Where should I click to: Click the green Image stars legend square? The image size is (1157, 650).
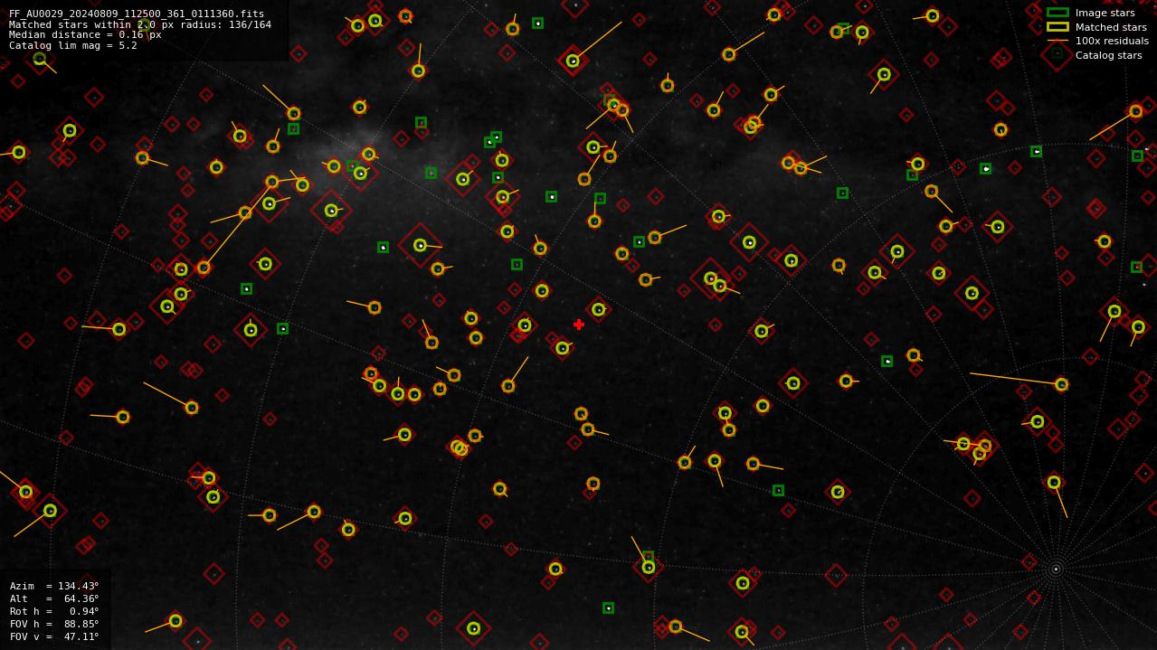point(1057,13)
